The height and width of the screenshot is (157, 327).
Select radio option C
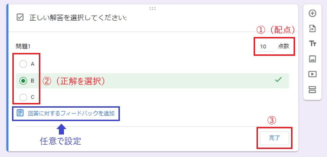(23, 97)
